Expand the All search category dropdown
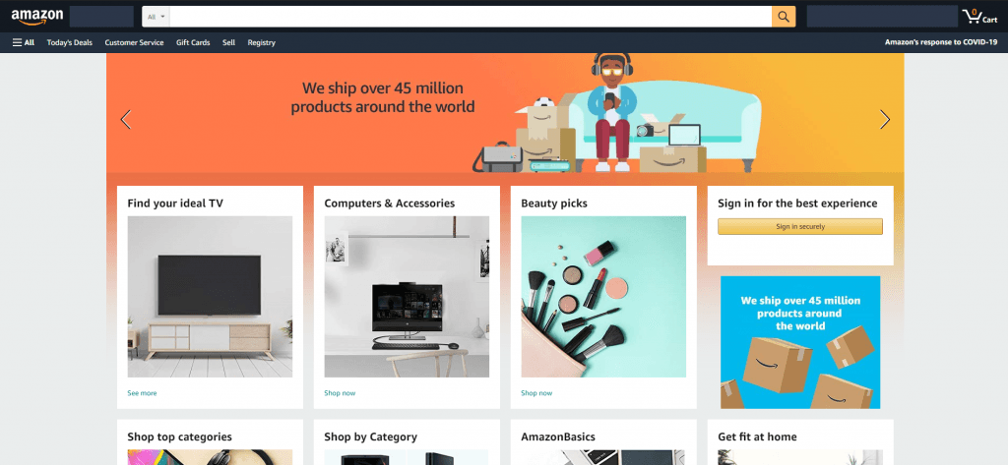The height and width of the screenshot is (465, 1008). [x=156, y=17]
